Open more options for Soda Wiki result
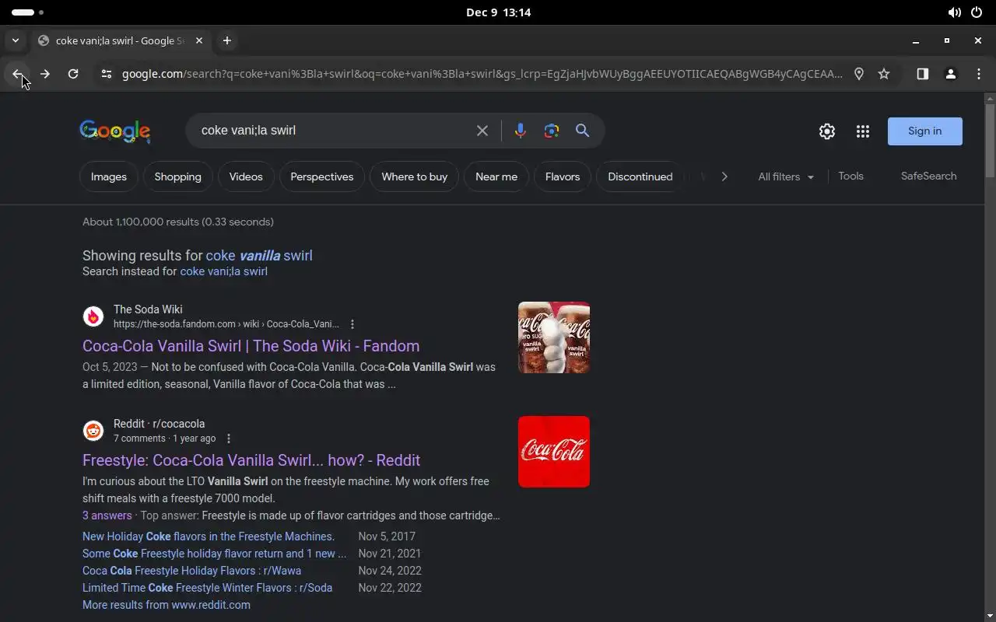 pos(352,324)
